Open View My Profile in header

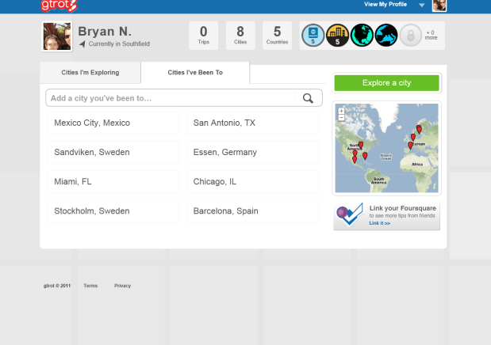[x=387, y=5]
